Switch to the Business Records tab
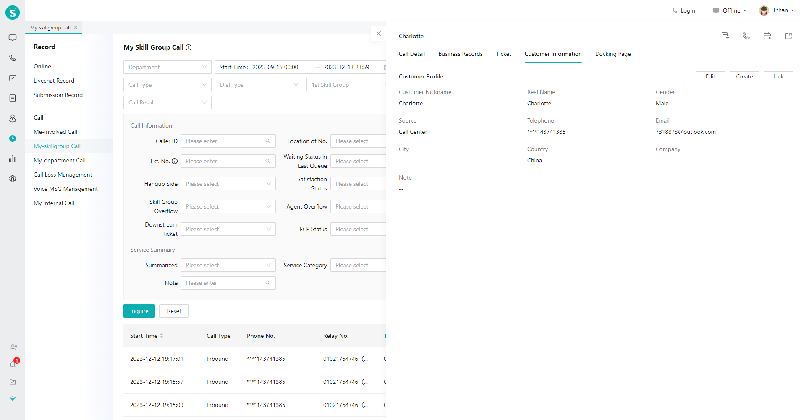The height and width of the screenshot is (420, 806). click(461, 54)
